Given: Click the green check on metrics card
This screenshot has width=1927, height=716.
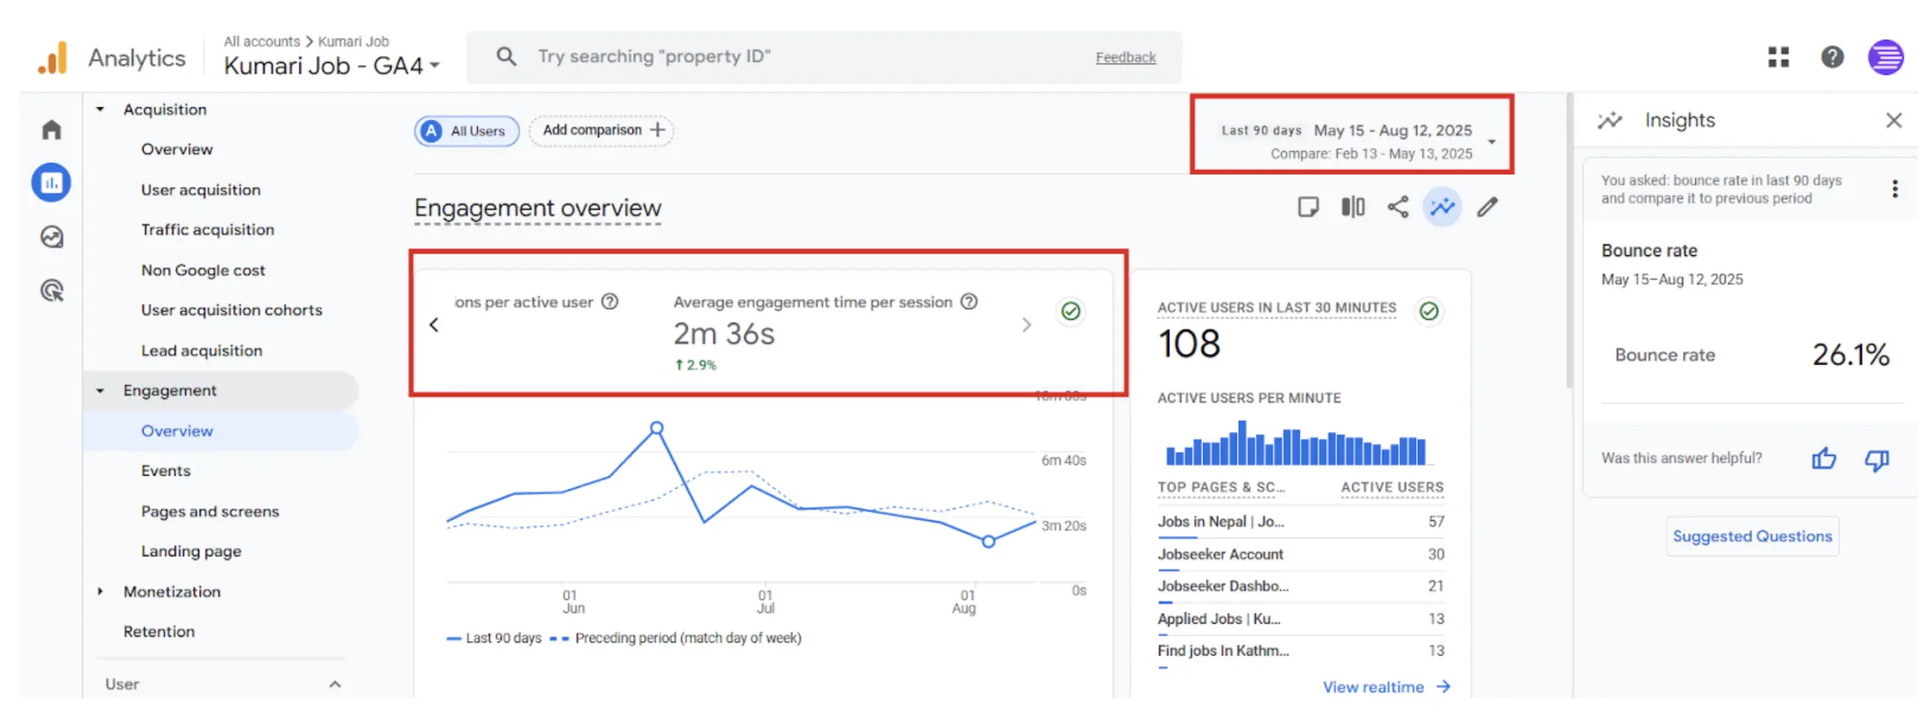Looking at the screenshot, I should pyautogui.click(x=1070, y=312).
